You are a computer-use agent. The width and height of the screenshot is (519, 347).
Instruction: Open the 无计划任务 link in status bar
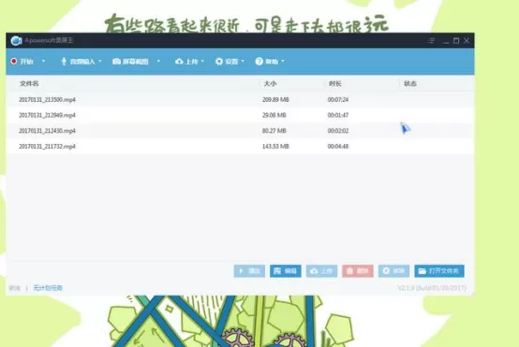(x=48, y=288)
